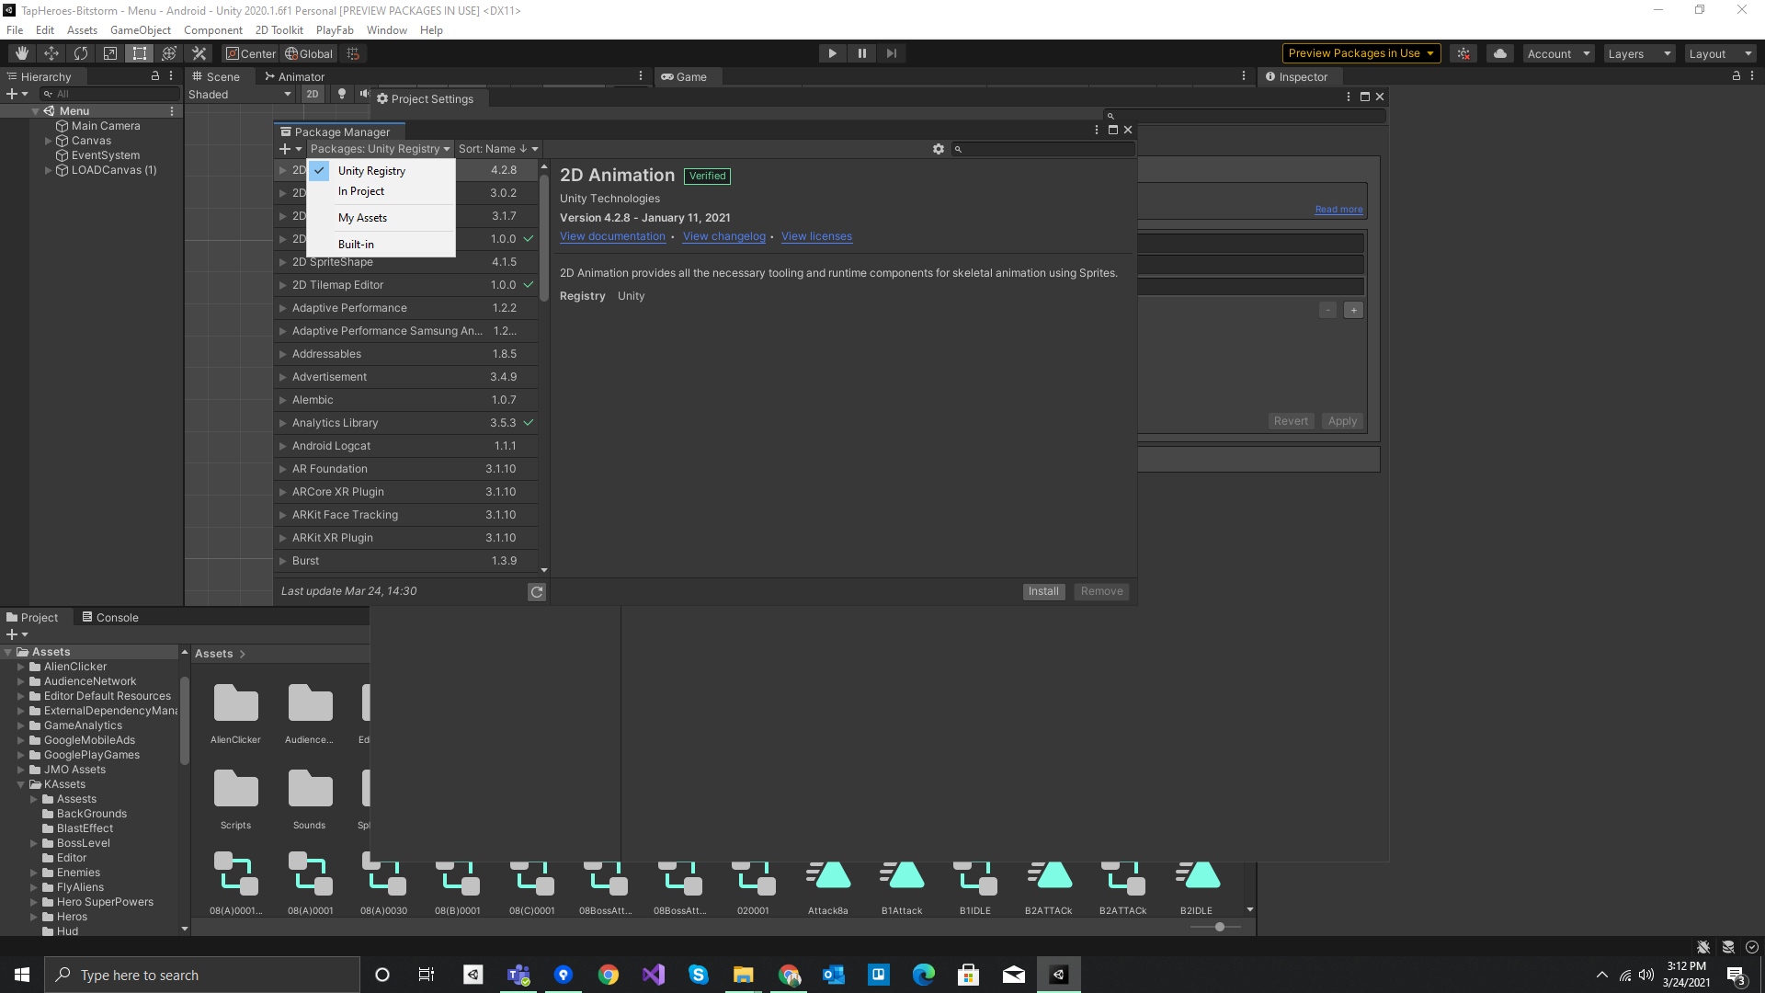Open Package Manager advanced settings gear

click(939, 149)
